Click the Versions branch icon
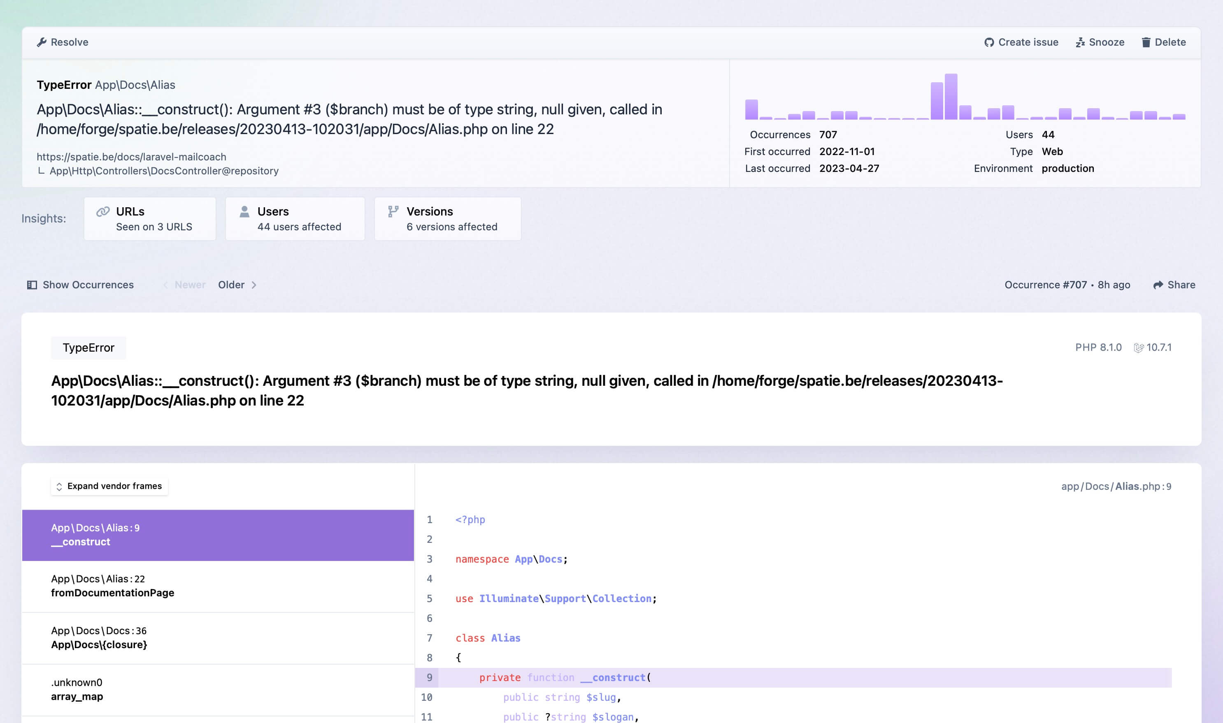 (x=393, y=211)
